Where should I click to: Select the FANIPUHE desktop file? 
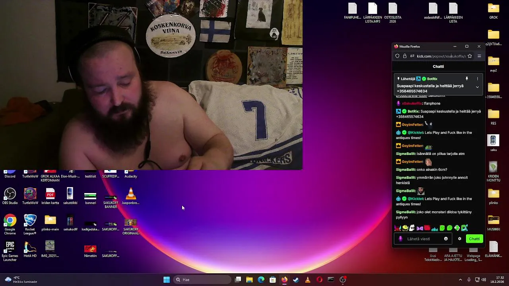(x=352, y=11)
